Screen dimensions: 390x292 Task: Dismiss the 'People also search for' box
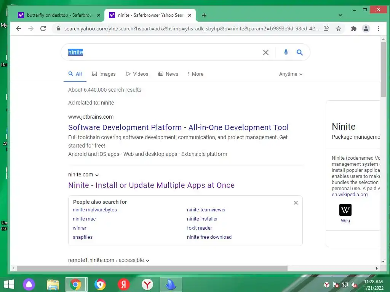click(296, 203)
